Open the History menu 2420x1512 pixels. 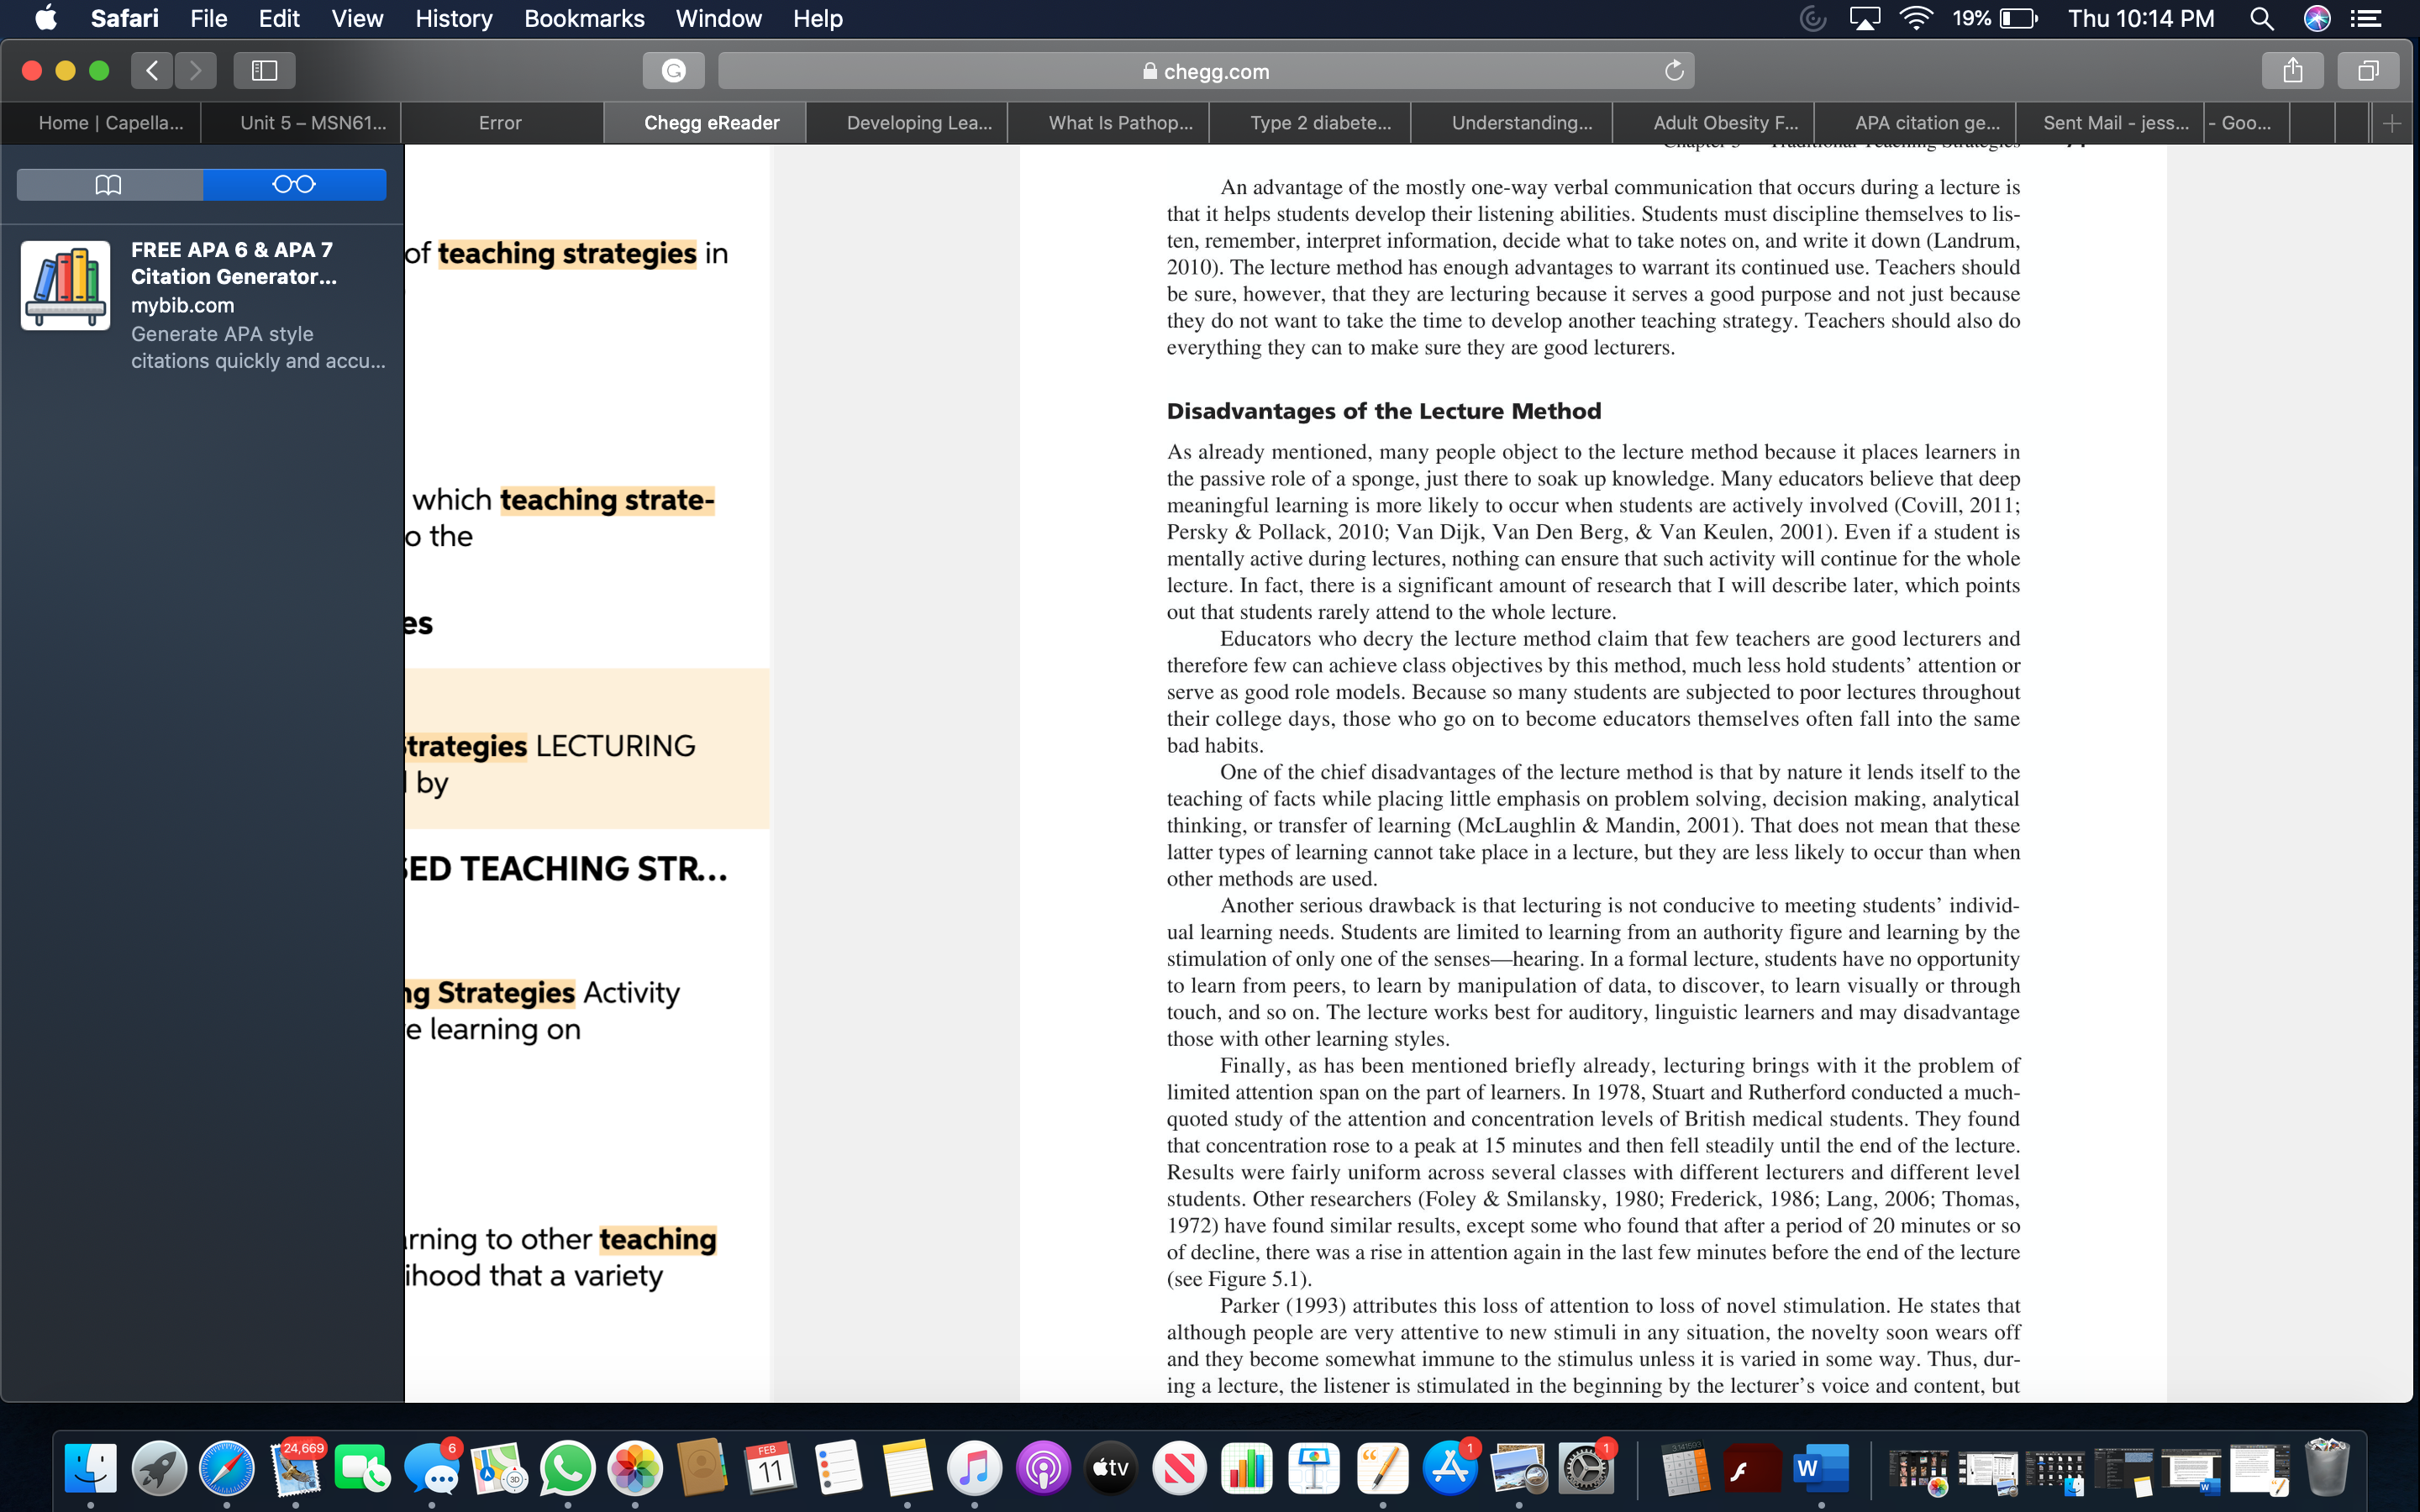tap(454, 18)
